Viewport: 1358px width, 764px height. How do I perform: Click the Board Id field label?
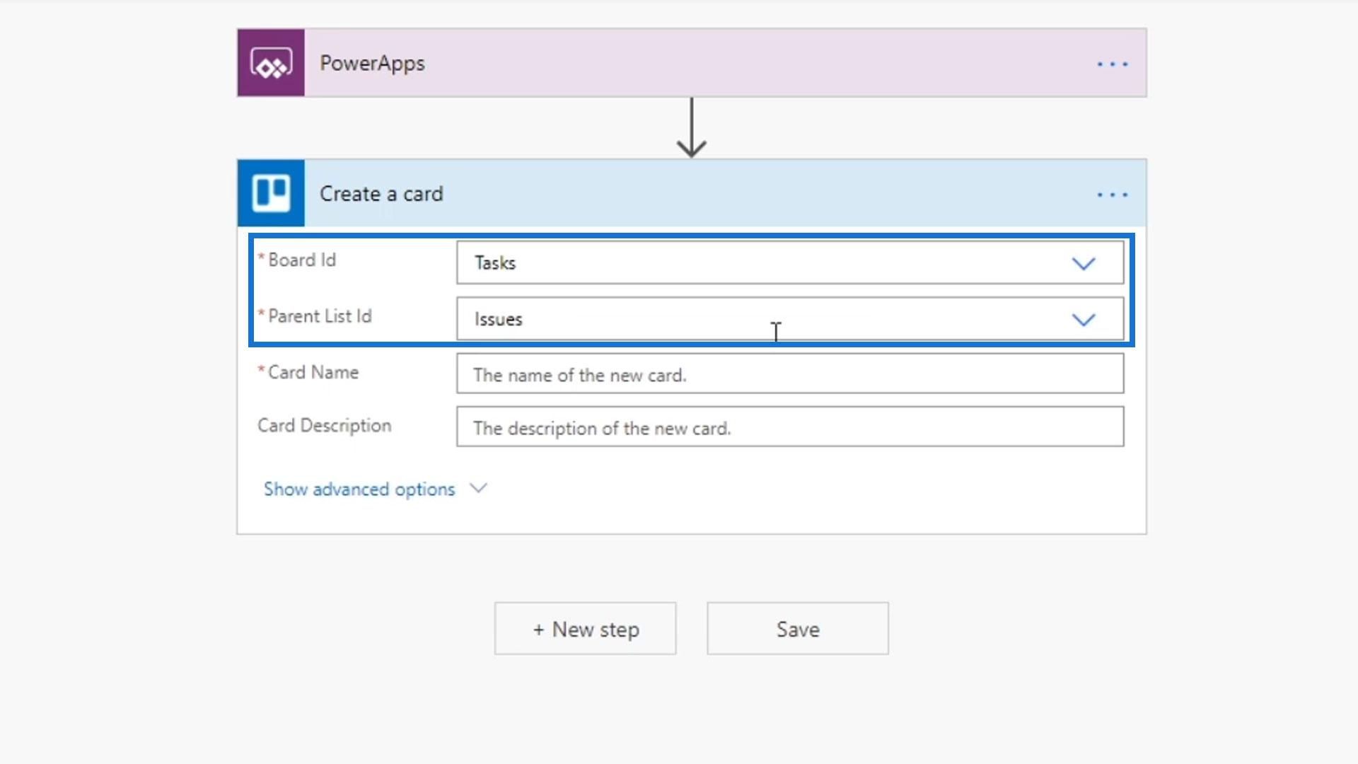point(301,260)
